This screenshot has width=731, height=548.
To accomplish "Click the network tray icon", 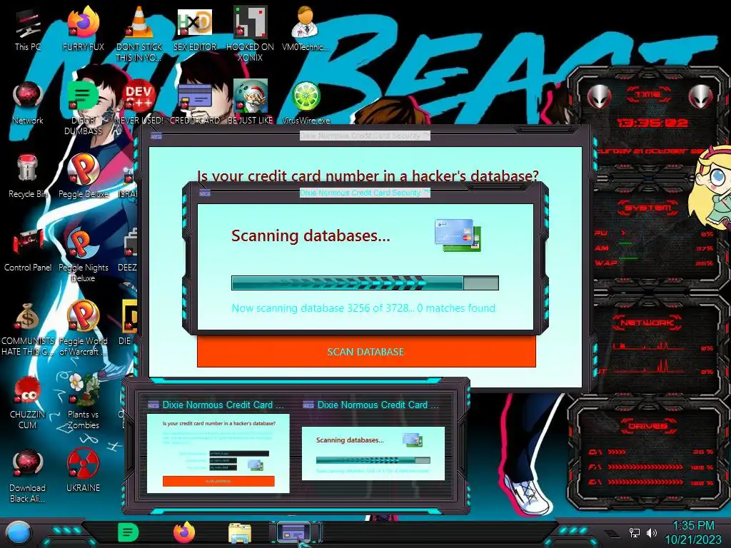I will (x=635, y=532).
